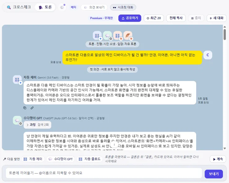Screen dimensions: 229x183
Task: Start a new chat with 새 대화
Action: pyautogui.click(x=216, y=18)
